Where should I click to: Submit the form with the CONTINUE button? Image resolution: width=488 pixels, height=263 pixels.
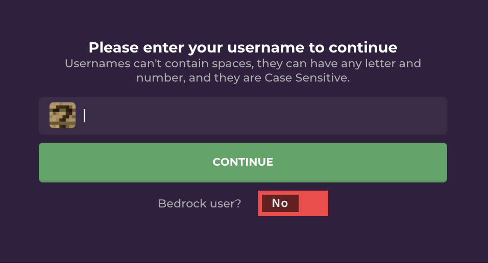pyautogui.click(x=243, y=162)
